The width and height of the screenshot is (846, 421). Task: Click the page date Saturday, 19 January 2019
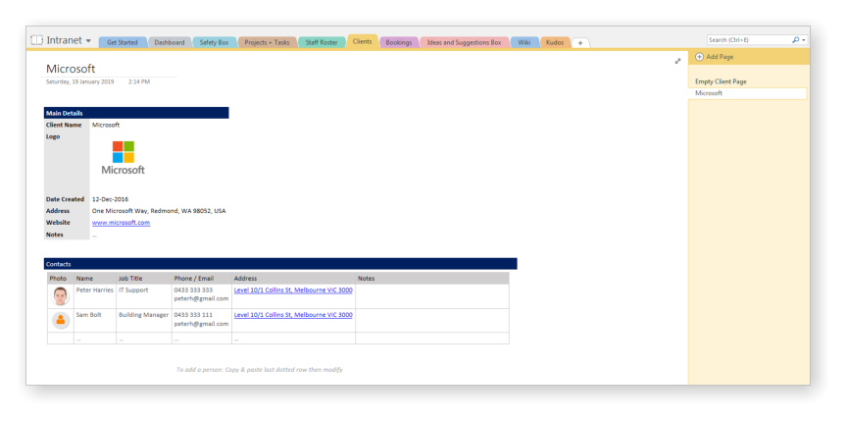tap(79, 82)
